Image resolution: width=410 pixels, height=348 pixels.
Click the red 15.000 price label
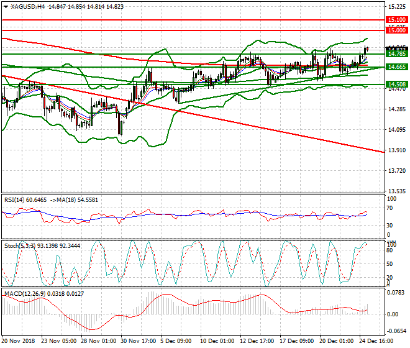(397, 30)
